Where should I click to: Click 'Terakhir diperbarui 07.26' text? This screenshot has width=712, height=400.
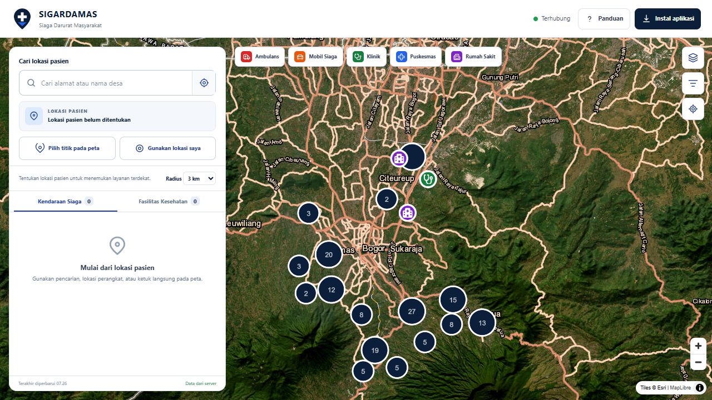click(x=43, y=383)
